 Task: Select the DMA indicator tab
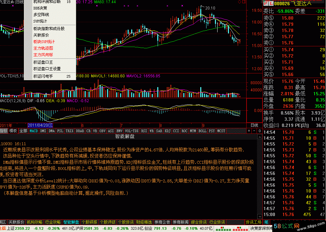click(51, 131)
